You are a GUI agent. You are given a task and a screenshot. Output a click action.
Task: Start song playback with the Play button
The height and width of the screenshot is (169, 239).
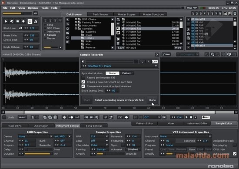point(6,21)
